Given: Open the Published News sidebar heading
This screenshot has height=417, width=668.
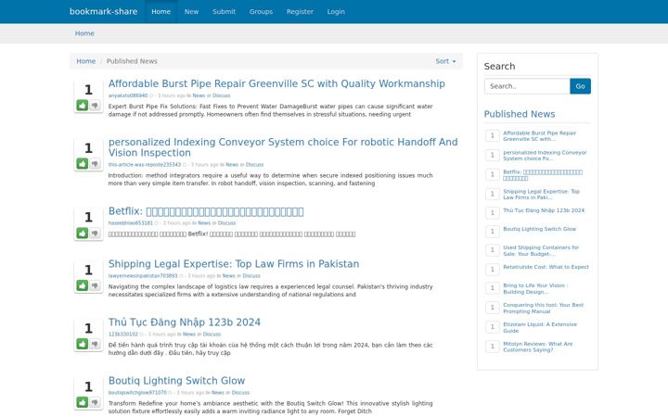Looking at the screenshot, I should click(520, 114).
